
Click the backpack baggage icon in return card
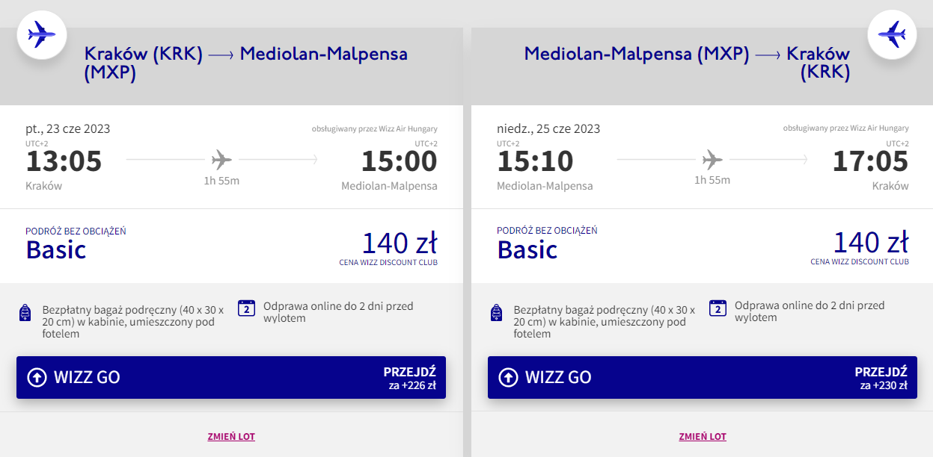496,313
